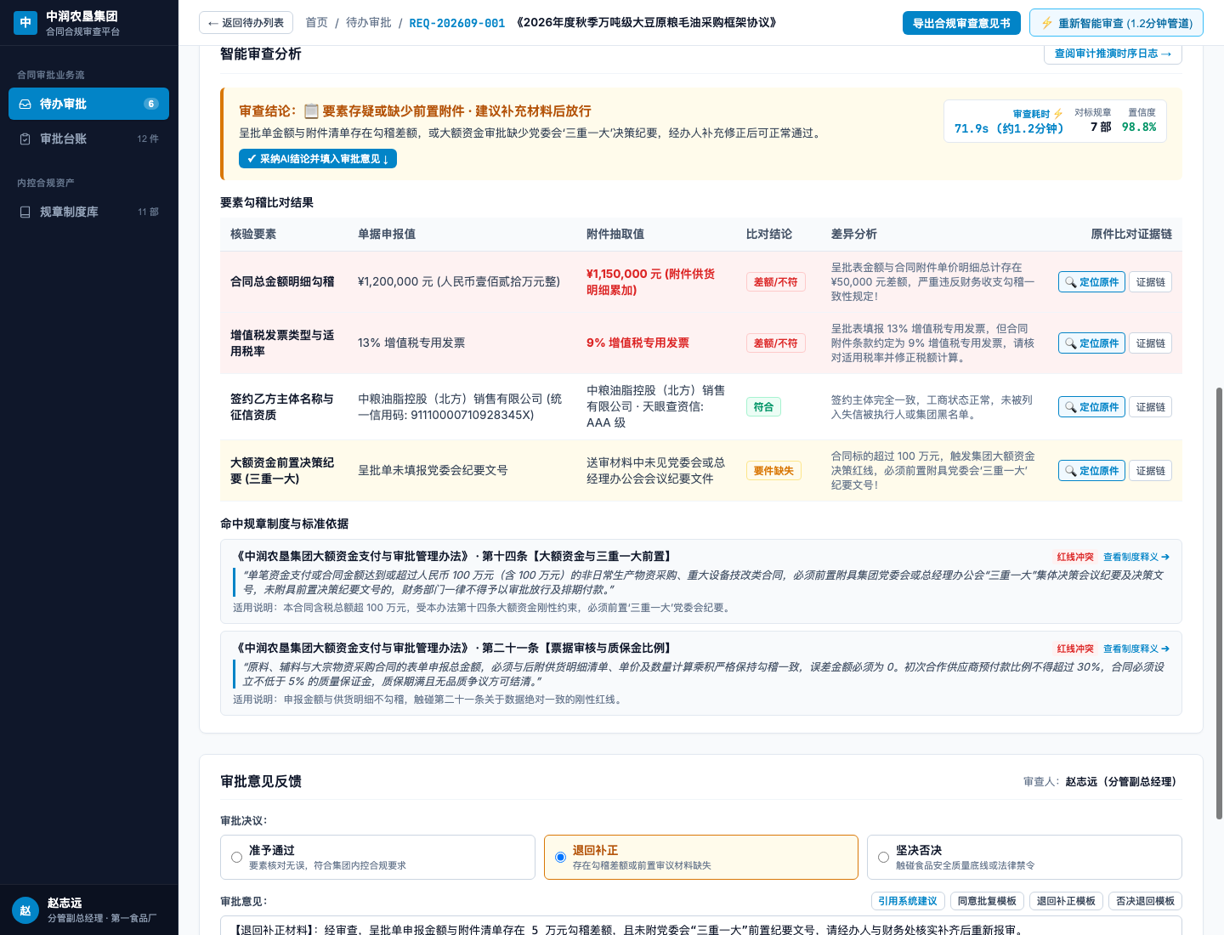Screen dimensions: 1224x935
Task: Click the page vertical scrollbar
Action: tap(1219, 603)
